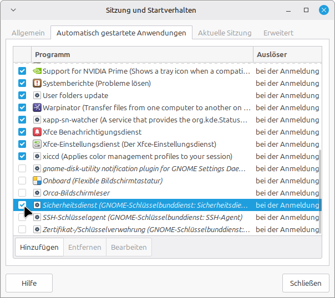This screenshot has height=298, width=335.
Task: Click the Entfernen button
Action: tap(85, 247)
